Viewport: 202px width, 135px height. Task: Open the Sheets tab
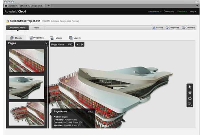(x=16, y=38)
